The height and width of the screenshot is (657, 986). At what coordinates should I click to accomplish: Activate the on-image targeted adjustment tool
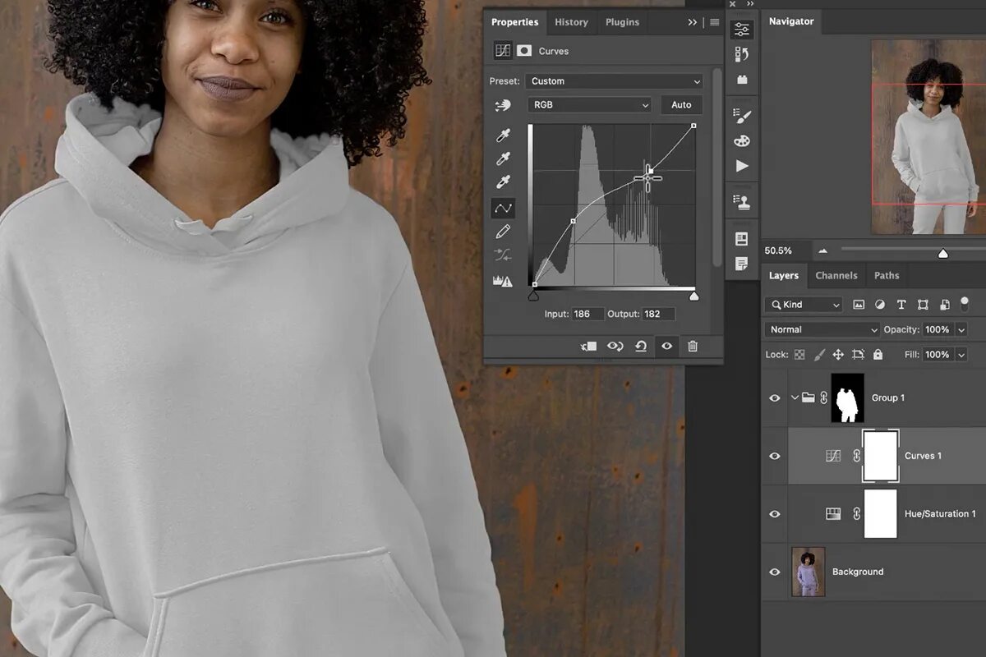pos(503,105)
